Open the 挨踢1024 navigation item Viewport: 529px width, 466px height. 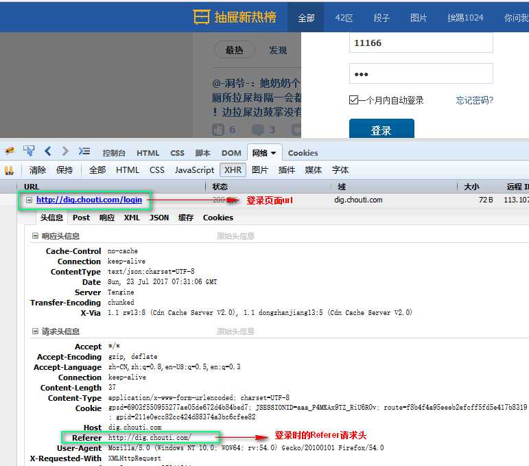click(x=465, y=18)
